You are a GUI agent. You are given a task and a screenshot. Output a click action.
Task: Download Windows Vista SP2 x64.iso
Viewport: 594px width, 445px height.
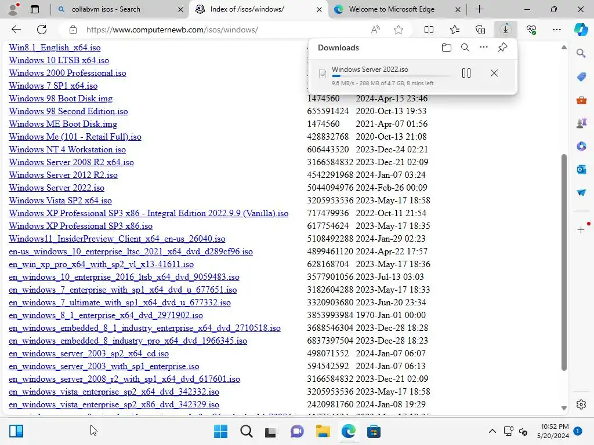pyautogui.click(x=60, y=200)
